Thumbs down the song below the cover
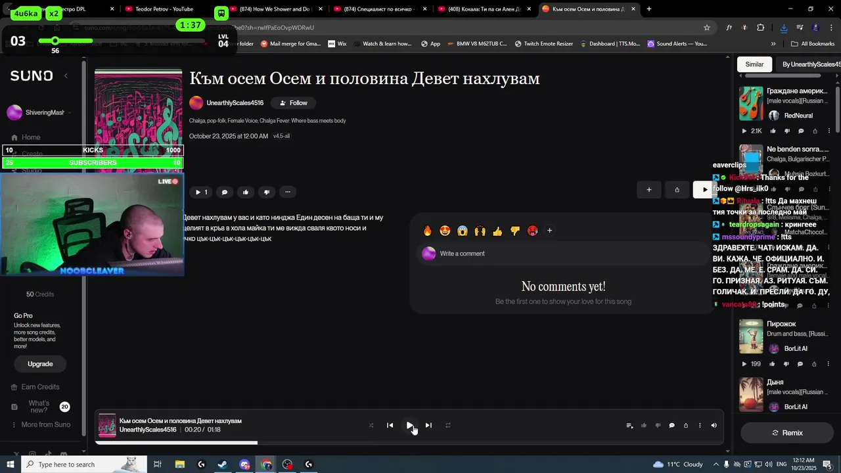841x473 pixels. click(267, 192)
